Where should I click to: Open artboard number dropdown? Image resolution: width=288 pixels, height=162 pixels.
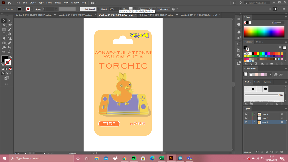click(x=44, y=153)
